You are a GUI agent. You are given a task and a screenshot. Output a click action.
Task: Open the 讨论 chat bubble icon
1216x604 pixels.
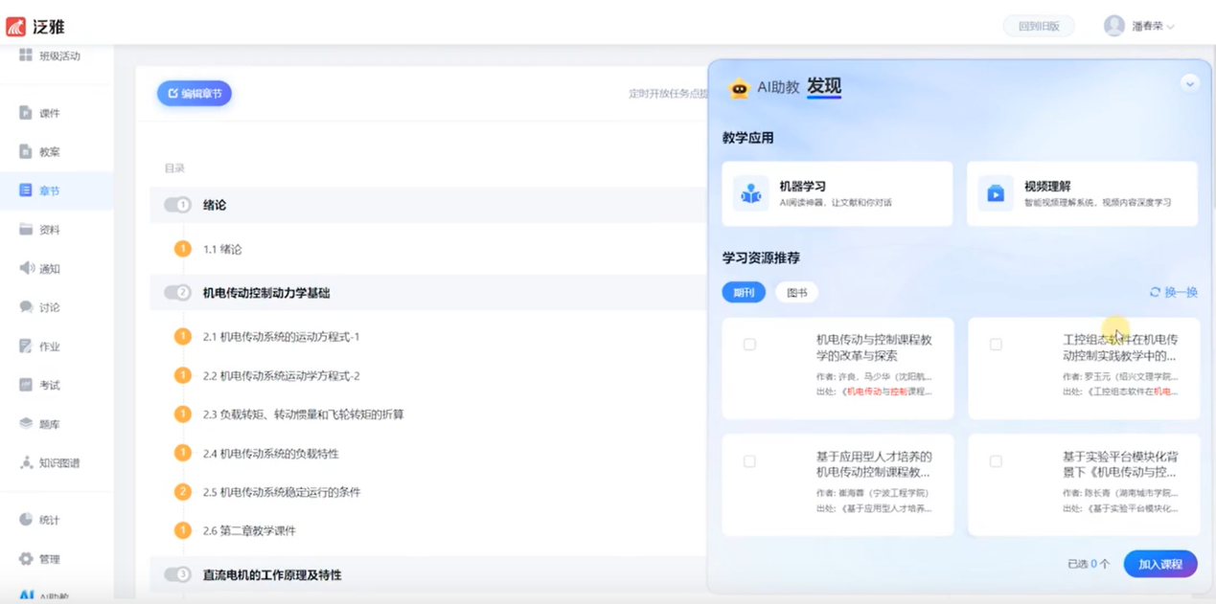tap(26, 307)
